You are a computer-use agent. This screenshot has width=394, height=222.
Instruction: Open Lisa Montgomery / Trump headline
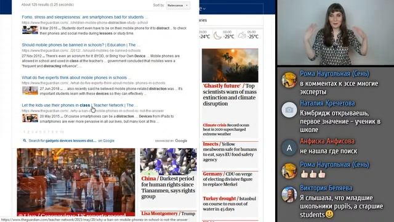pos(168,213)
